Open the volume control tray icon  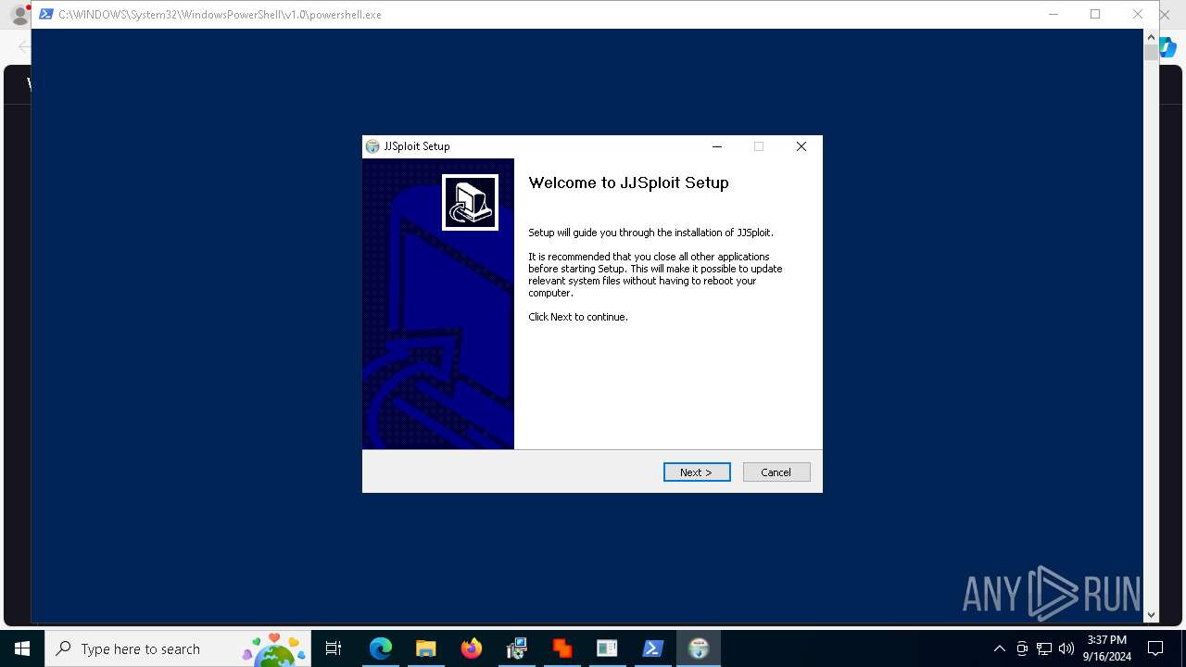click(x=1066, y=648)
